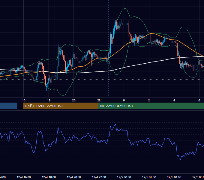Click the 12/4 22:00 date label

point(99,177)
